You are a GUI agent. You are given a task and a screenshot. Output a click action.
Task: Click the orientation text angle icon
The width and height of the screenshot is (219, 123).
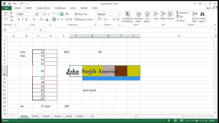[x=67, y=14]
